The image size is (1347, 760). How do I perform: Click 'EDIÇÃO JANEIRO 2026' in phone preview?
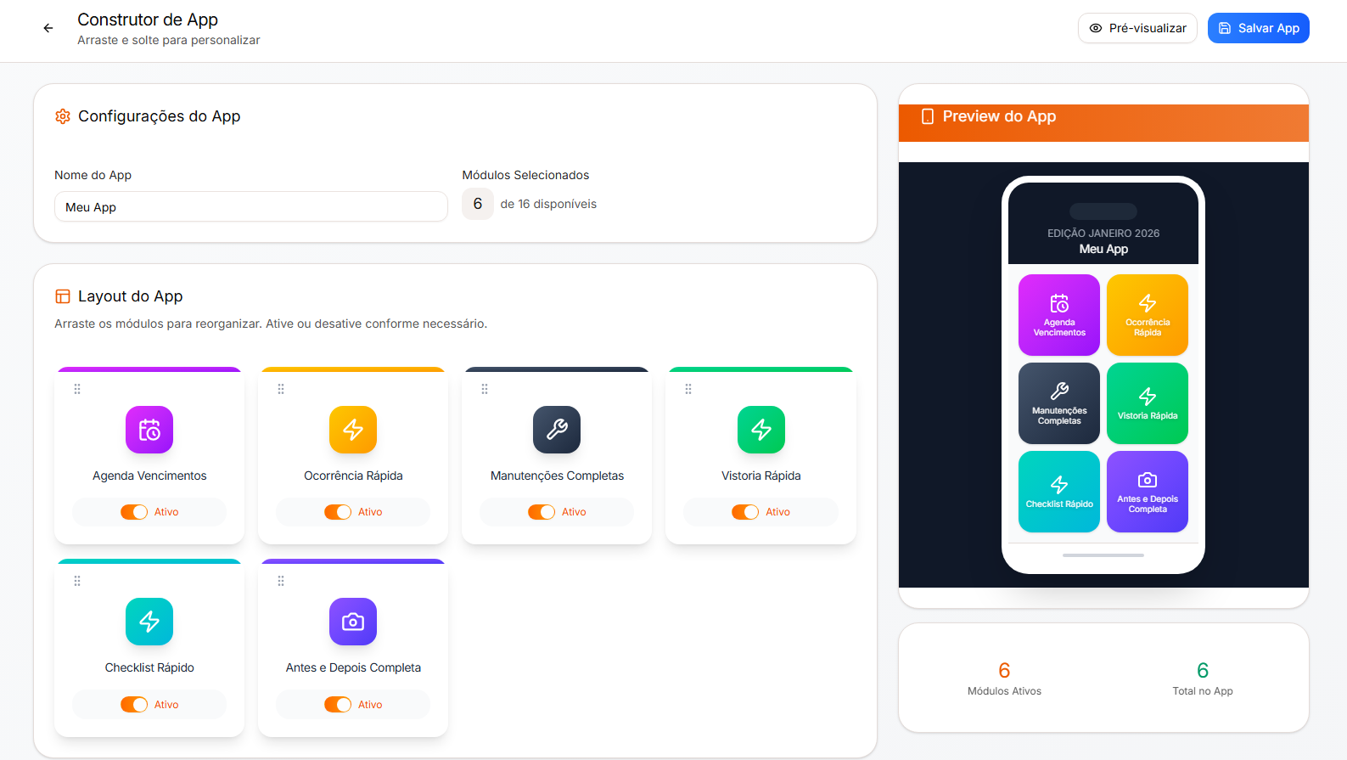click(x=1103, y=234)
